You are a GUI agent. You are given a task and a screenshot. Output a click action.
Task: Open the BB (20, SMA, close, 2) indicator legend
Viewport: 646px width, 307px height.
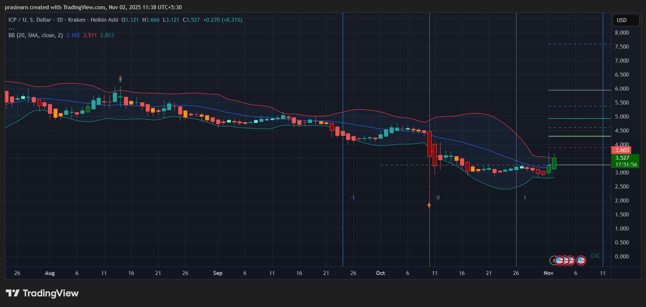35,35
